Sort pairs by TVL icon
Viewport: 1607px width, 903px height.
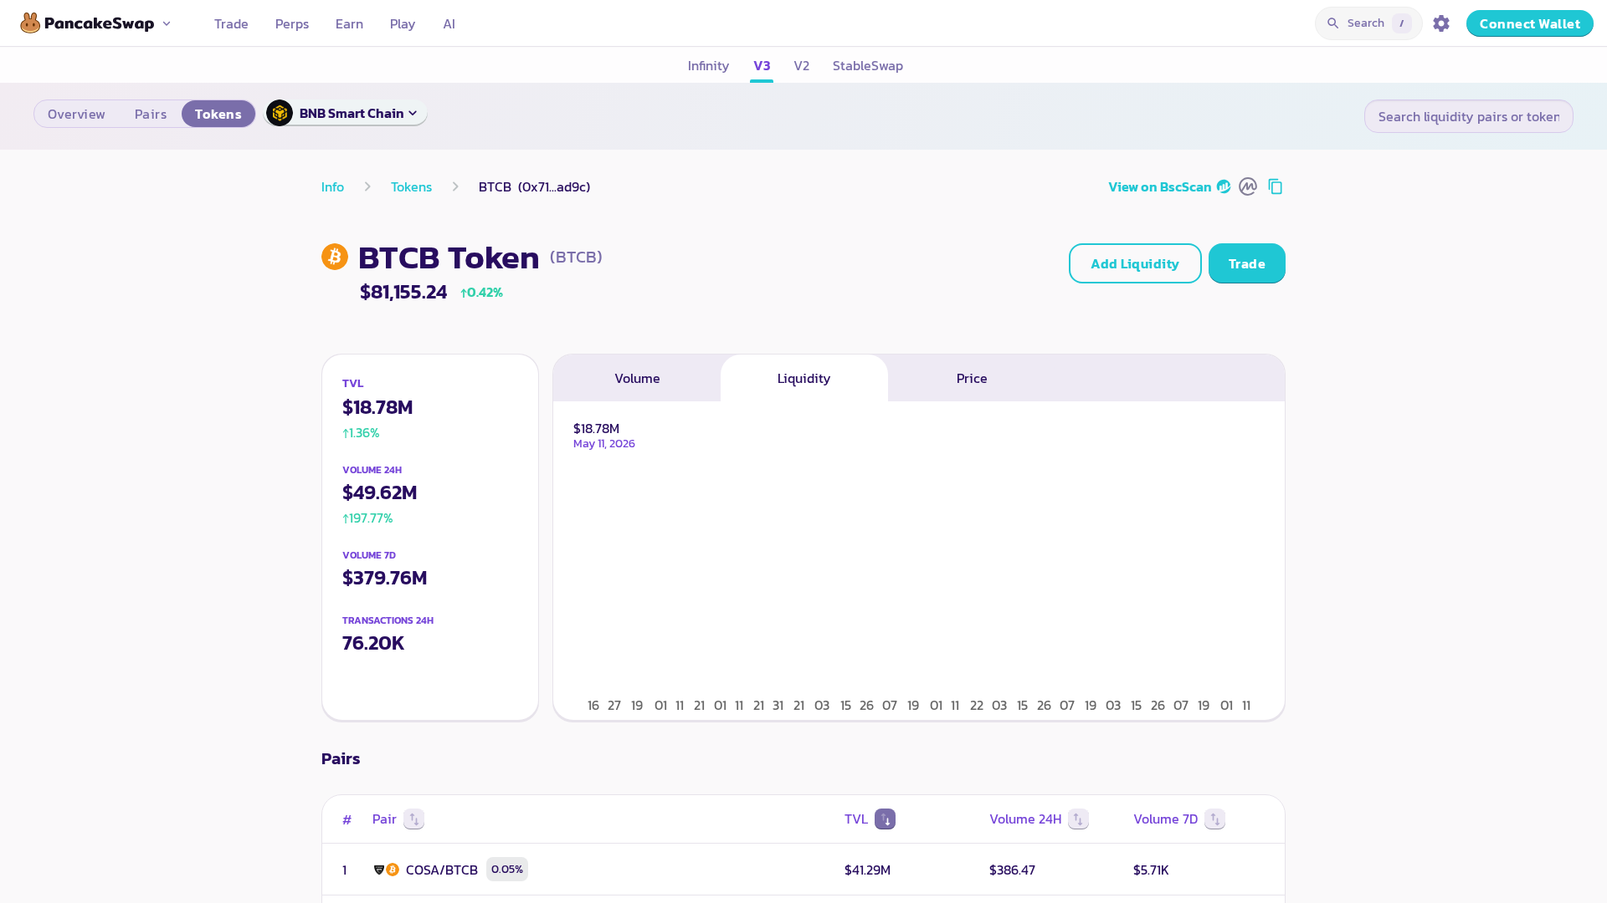click(x=885, y=819)
